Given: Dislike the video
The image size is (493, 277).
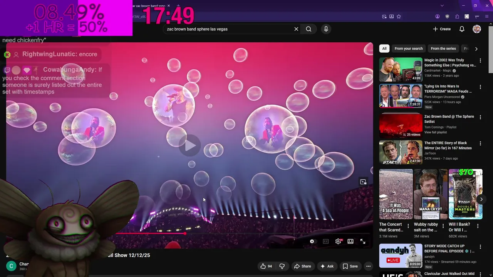Looking at the screenshot, I should pyautogui.click(x=282, y=266).
